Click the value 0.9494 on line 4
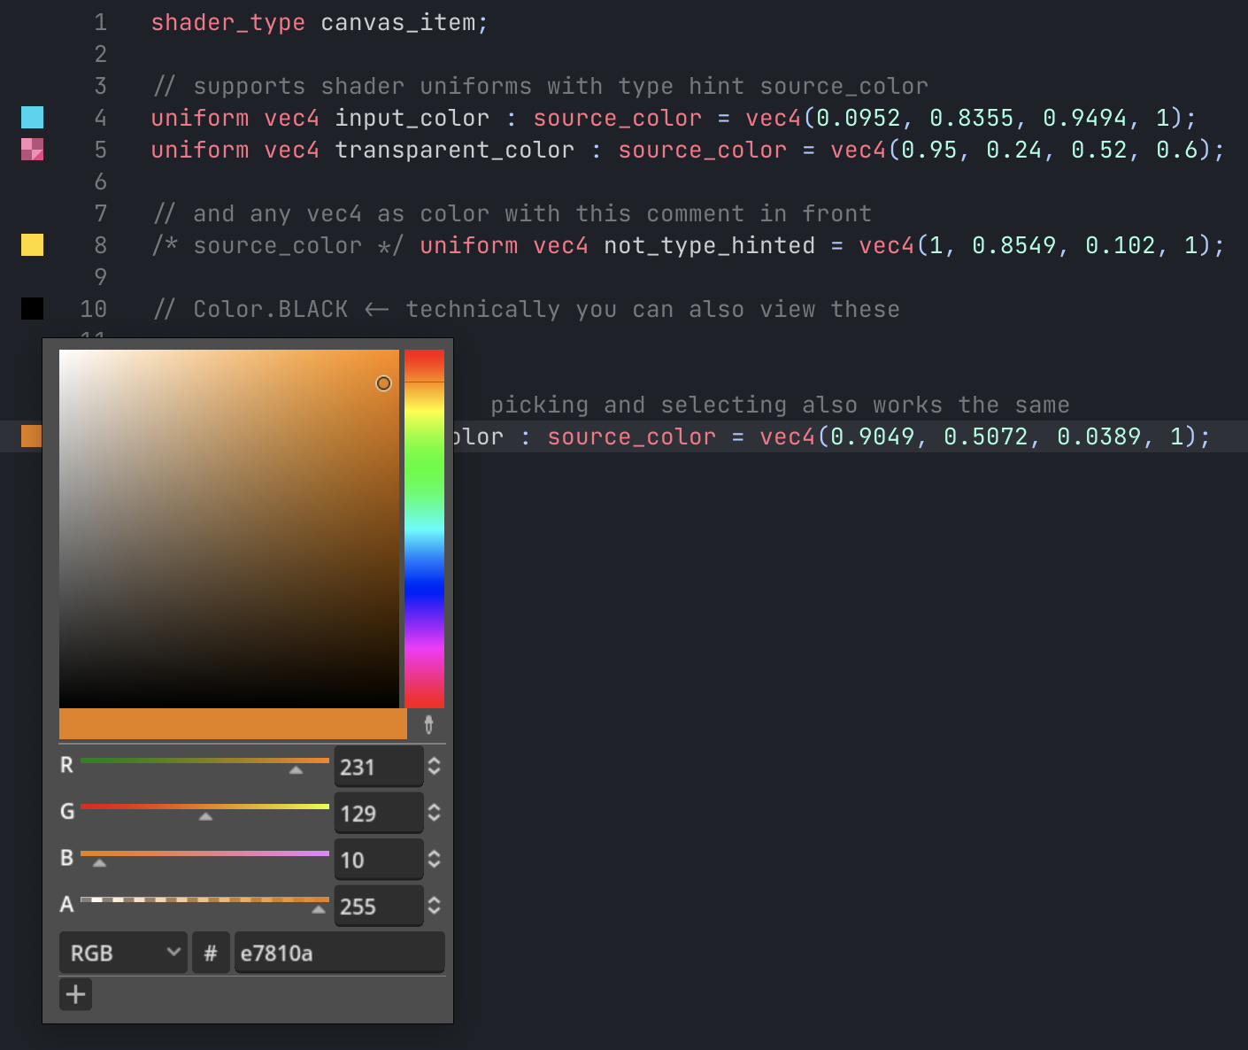Viewport: 1248px width, 1050px height. click(1084, 118)
